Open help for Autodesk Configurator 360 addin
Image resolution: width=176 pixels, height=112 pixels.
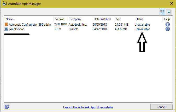pyautogui.click(x=168, y=24)
